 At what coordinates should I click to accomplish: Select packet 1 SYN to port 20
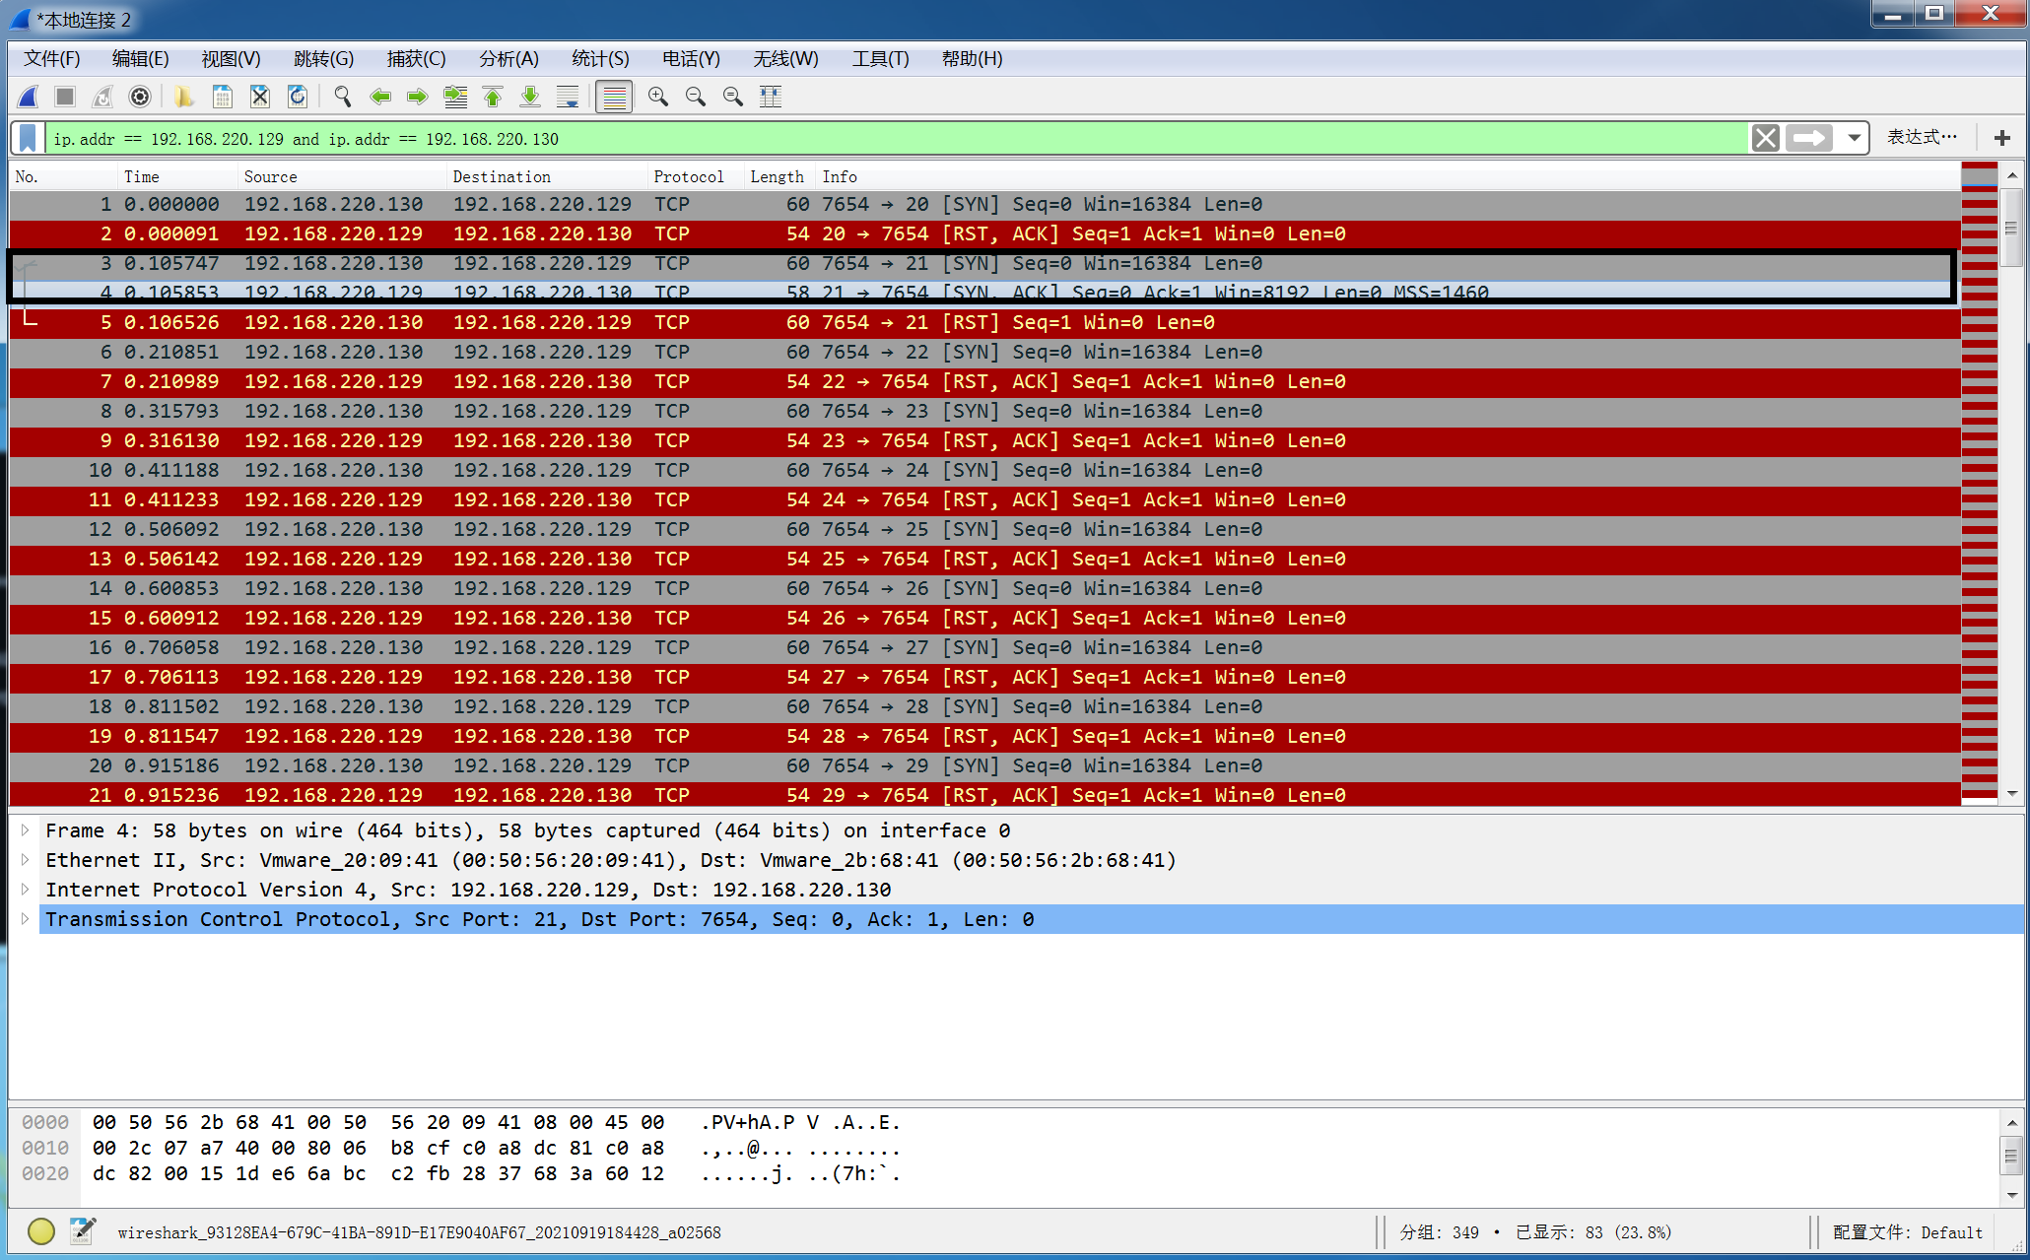(x=984, y=205)
